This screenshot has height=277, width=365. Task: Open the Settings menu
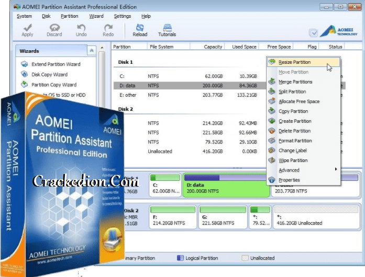click(122, 16)
